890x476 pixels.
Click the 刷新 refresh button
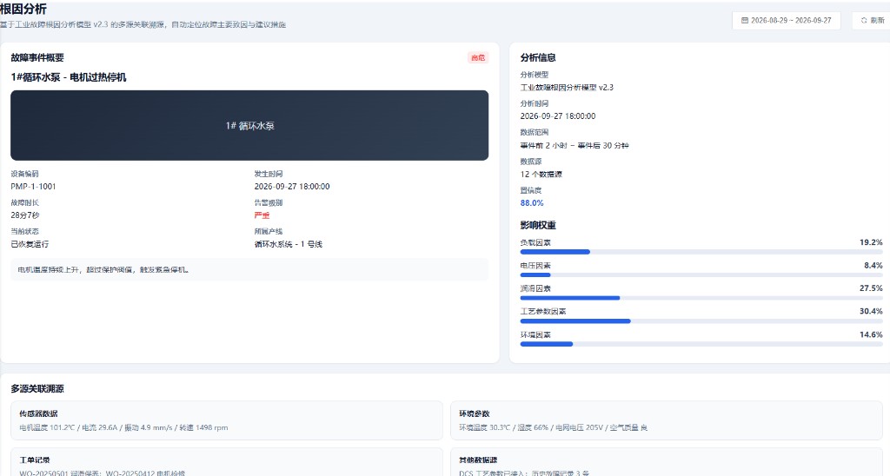pyautogui.click(x=872, y=21)
